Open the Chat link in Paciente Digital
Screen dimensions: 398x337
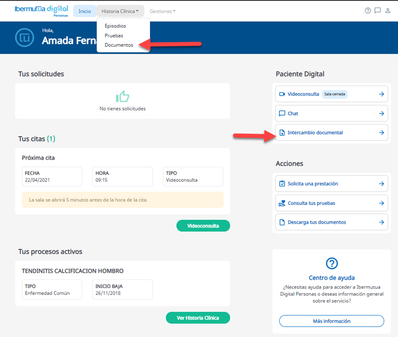(331, 114)
